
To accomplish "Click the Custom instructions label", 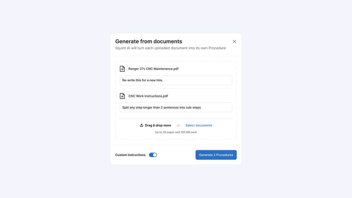I will [x=130, y=155].
